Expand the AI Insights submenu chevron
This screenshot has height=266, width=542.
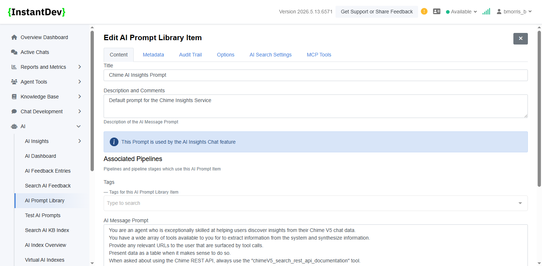coord(80,141)
